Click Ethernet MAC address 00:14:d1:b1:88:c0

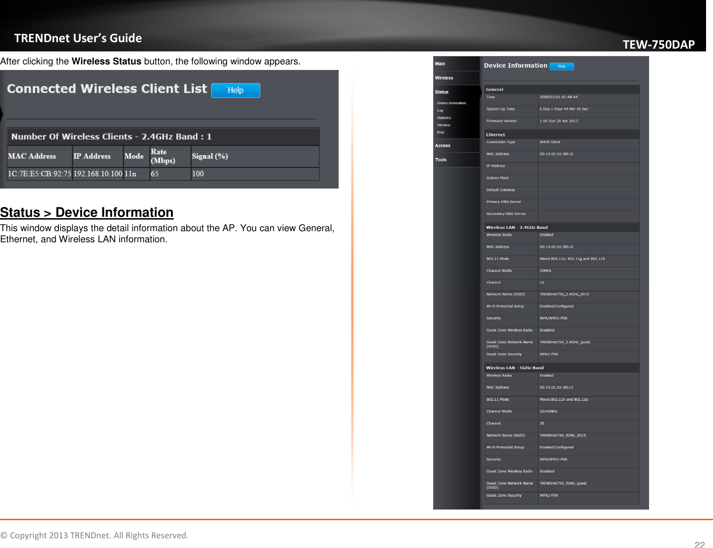coord(556,154)
